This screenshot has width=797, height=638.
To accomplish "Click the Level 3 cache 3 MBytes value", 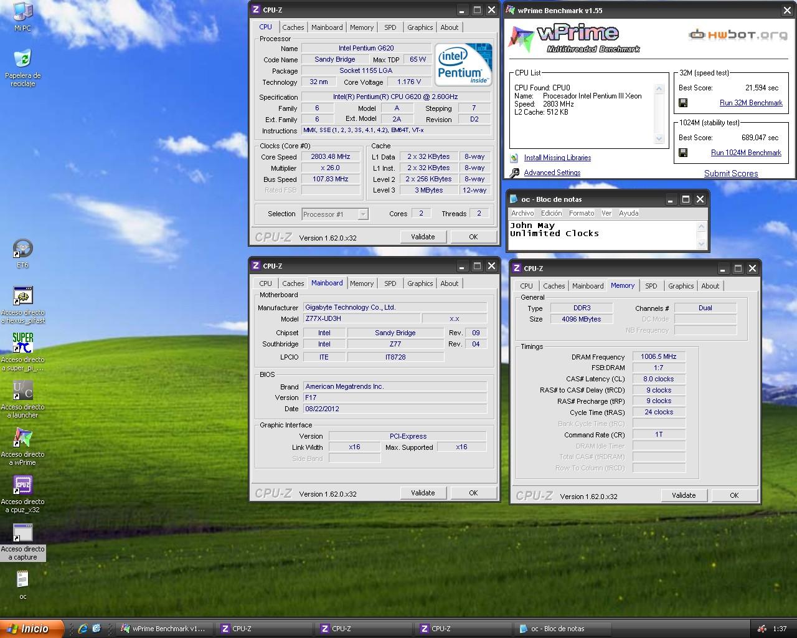I will click(428, 191).
